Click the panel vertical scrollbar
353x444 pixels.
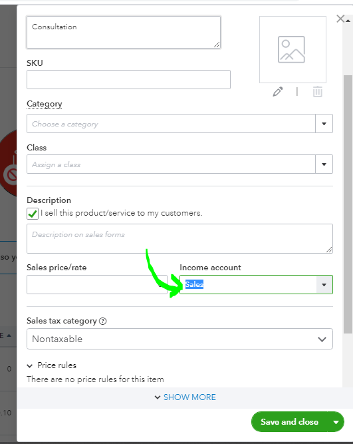(348, 204)
